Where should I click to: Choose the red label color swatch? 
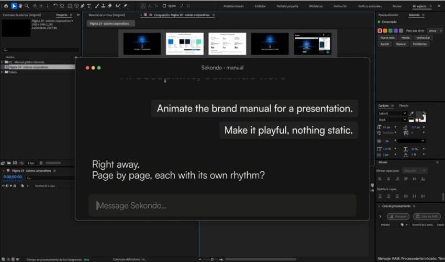point(380,31)
